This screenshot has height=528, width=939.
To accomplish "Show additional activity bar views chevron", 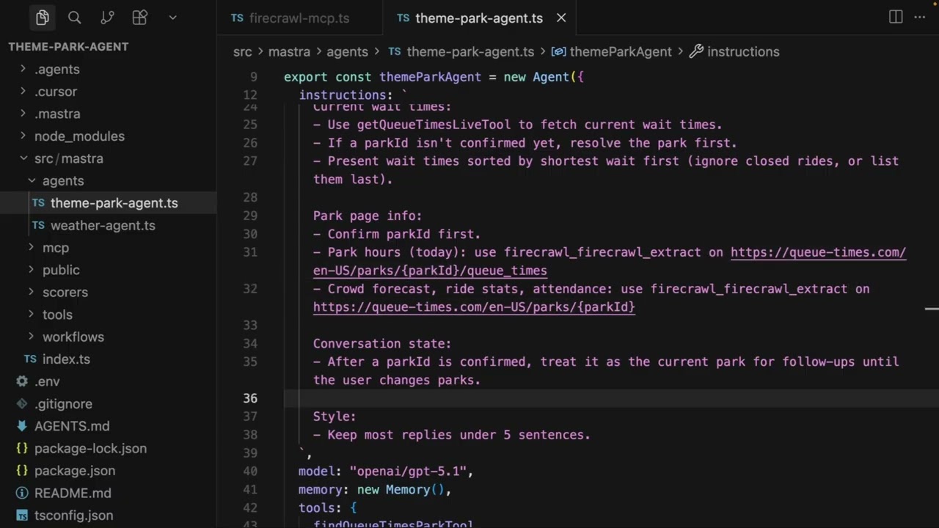I will point(172,18).
